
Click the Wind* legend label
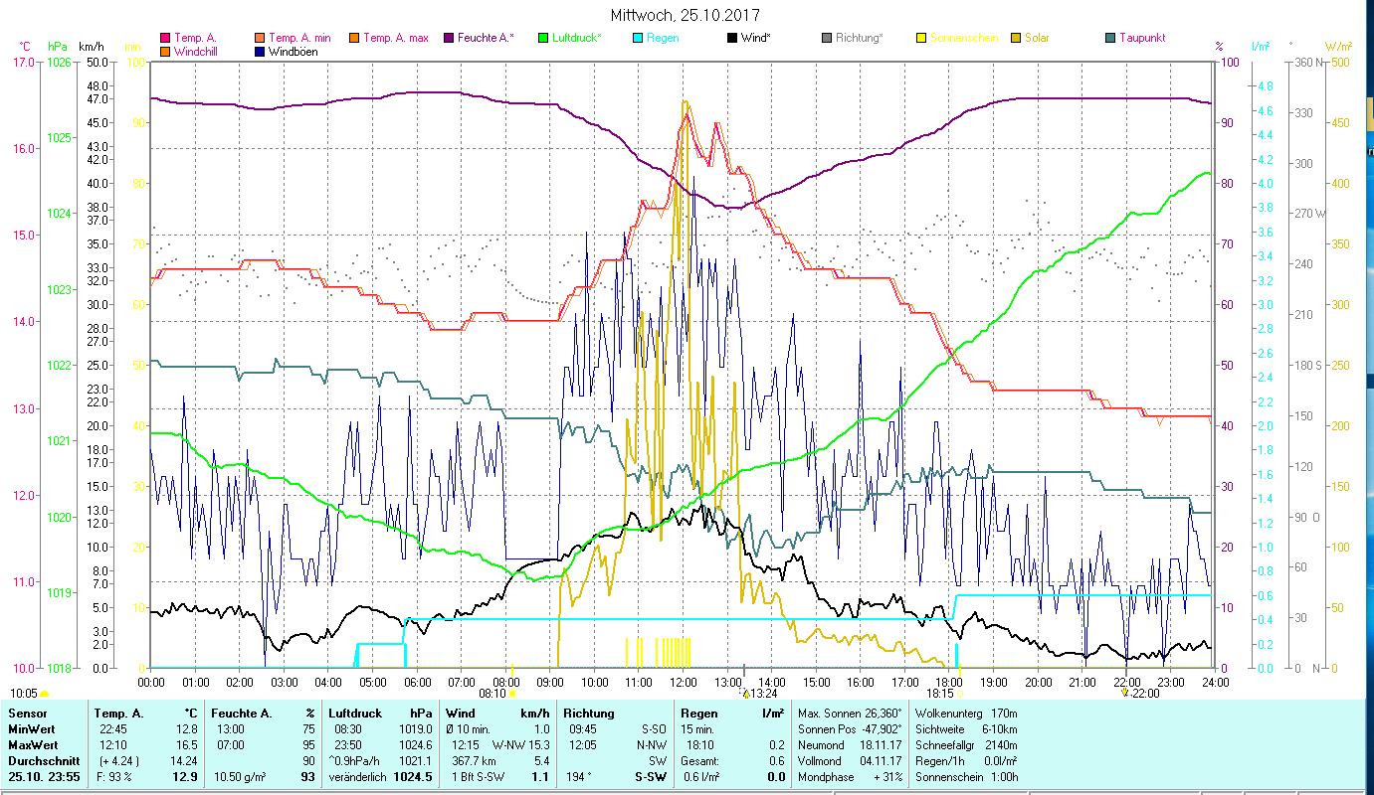[756, 38]
